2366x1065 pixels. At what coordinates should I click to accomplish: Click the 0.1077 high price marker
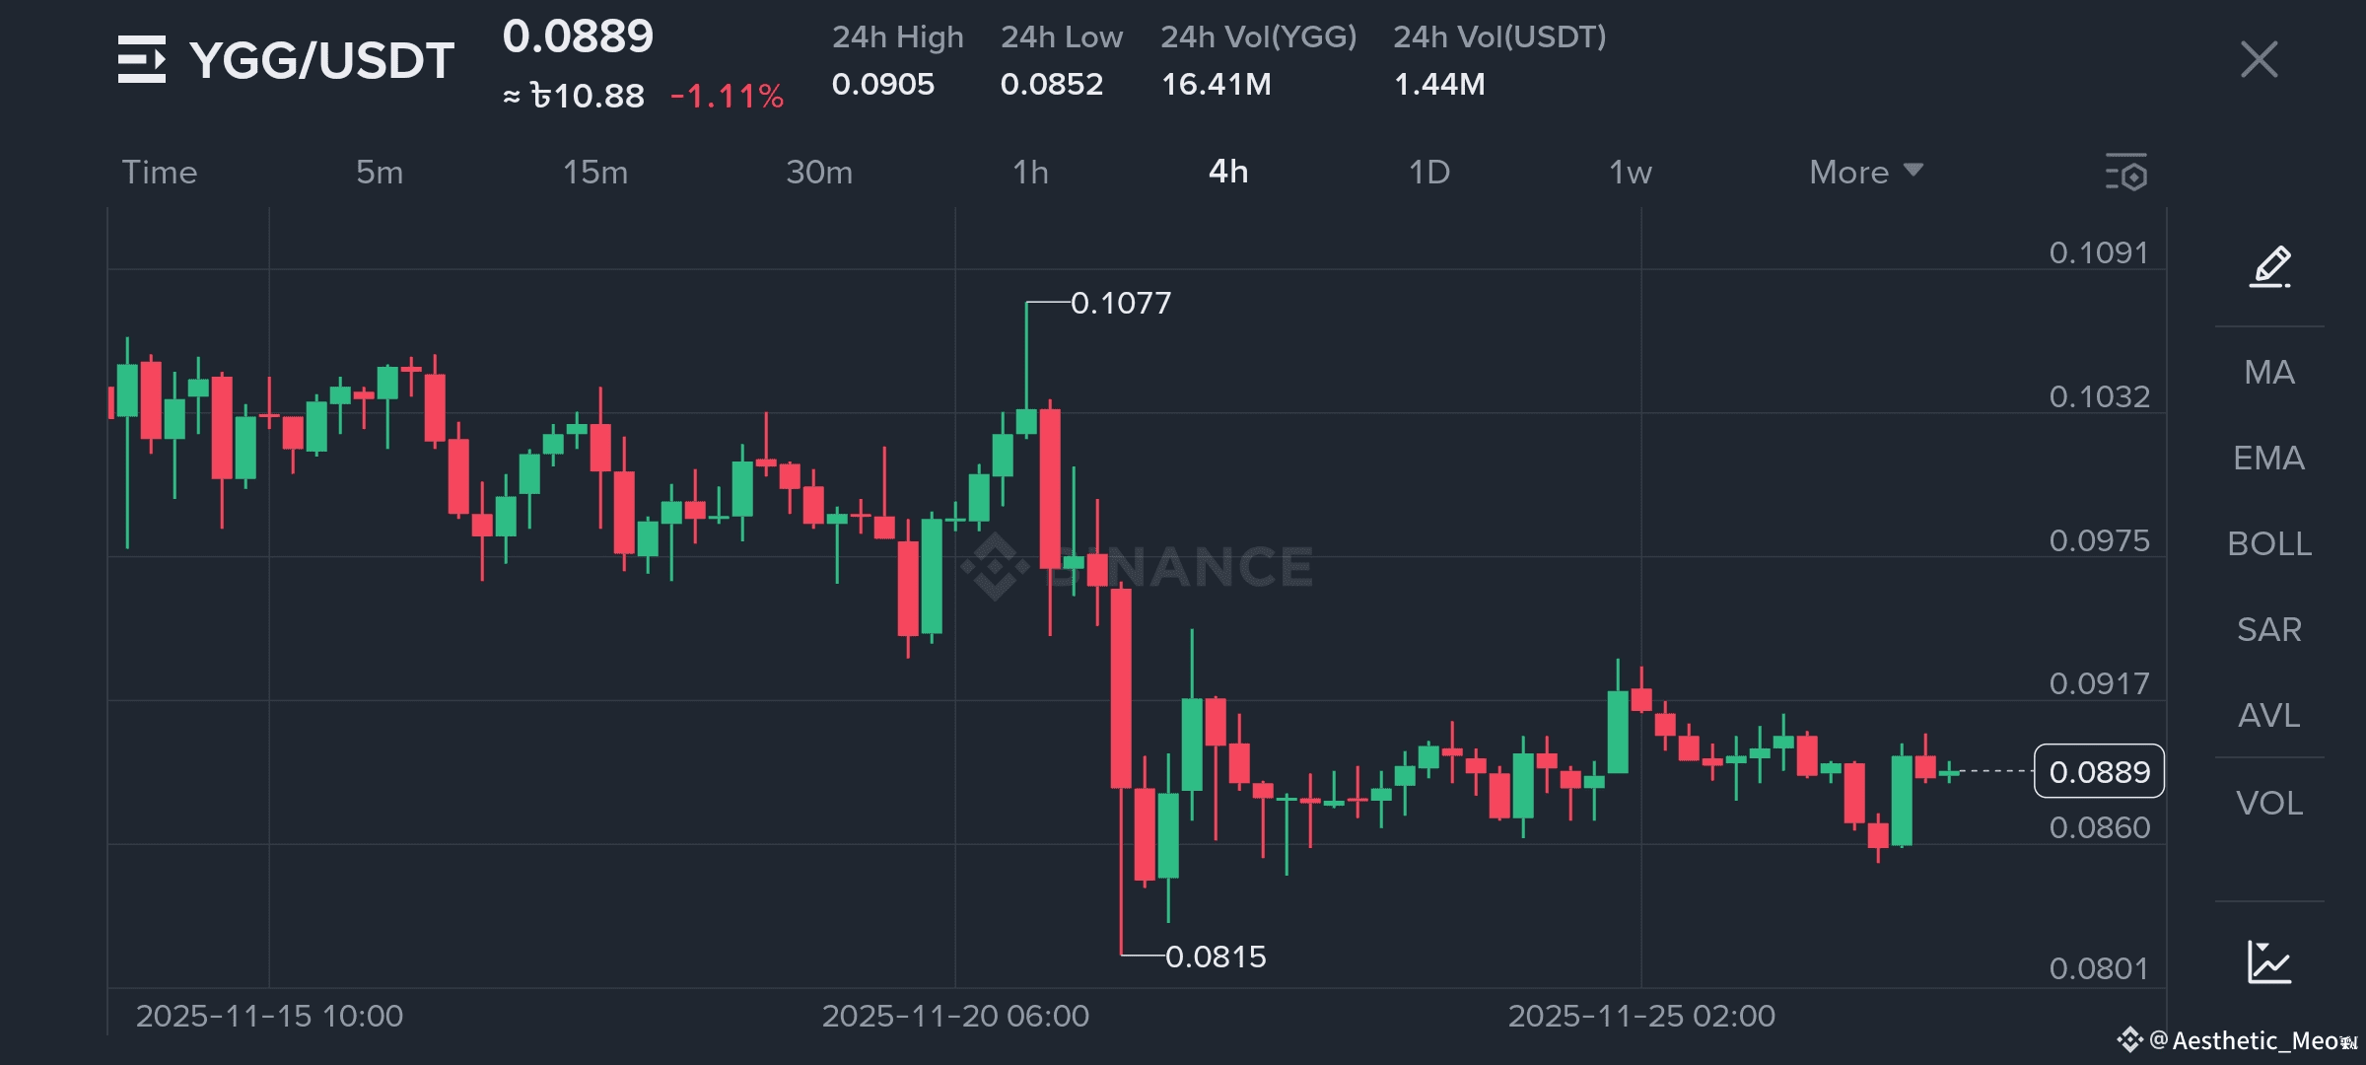(x=1121, y=303)
